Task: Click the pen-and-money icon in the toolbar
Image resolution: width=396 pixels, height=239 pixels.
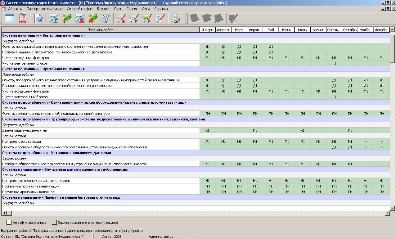Action: [x=147, y=19]
